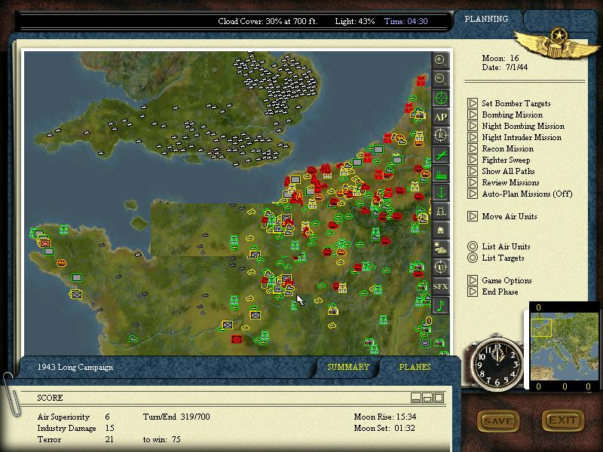Choose End Phase
Viewport: 603px width, 452px height.
[473, 292]
